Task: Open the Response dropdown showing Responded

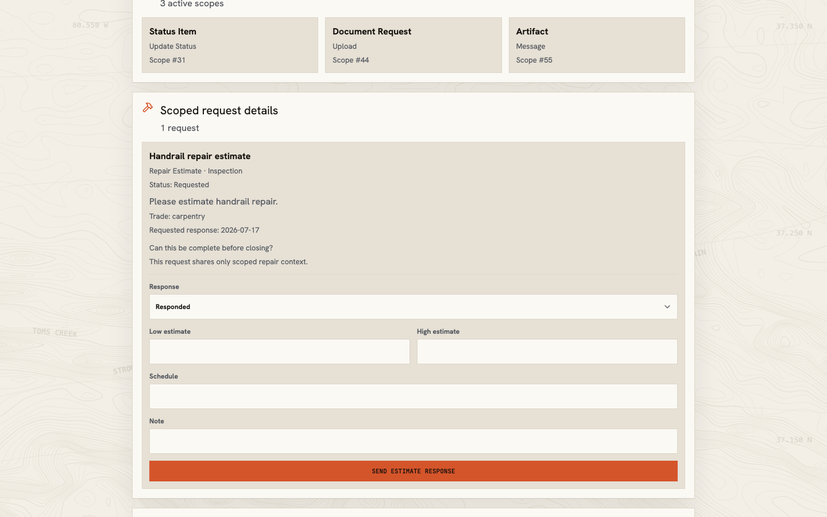Action: pos(413,307)
